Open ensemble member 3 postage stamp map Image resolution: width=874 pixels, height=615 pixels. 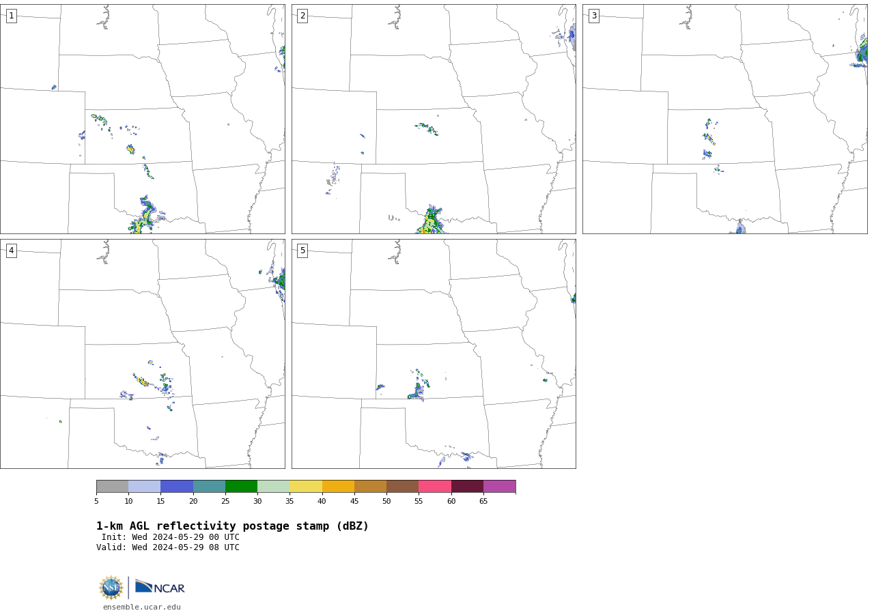coord(725,119)
